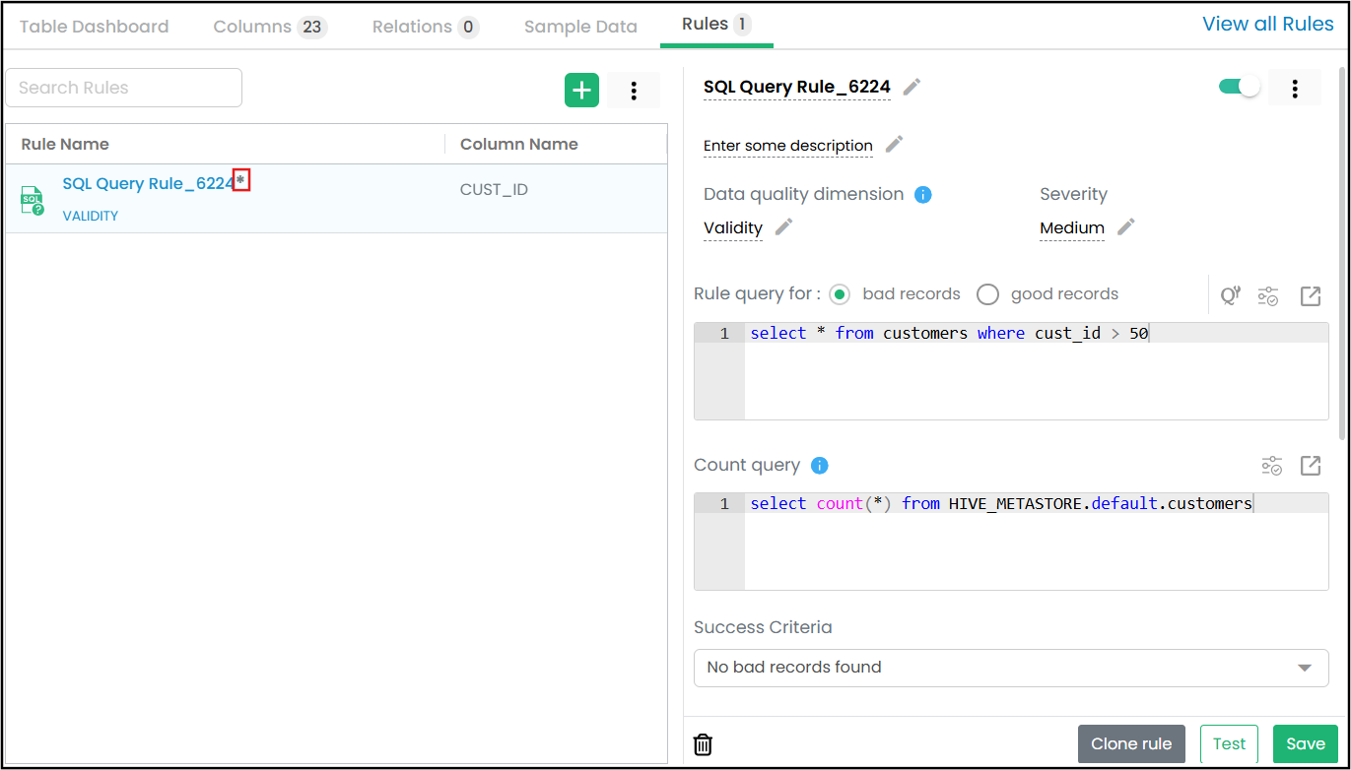Select the Rules tab
1351x770 pixels.
pos(716,25)
